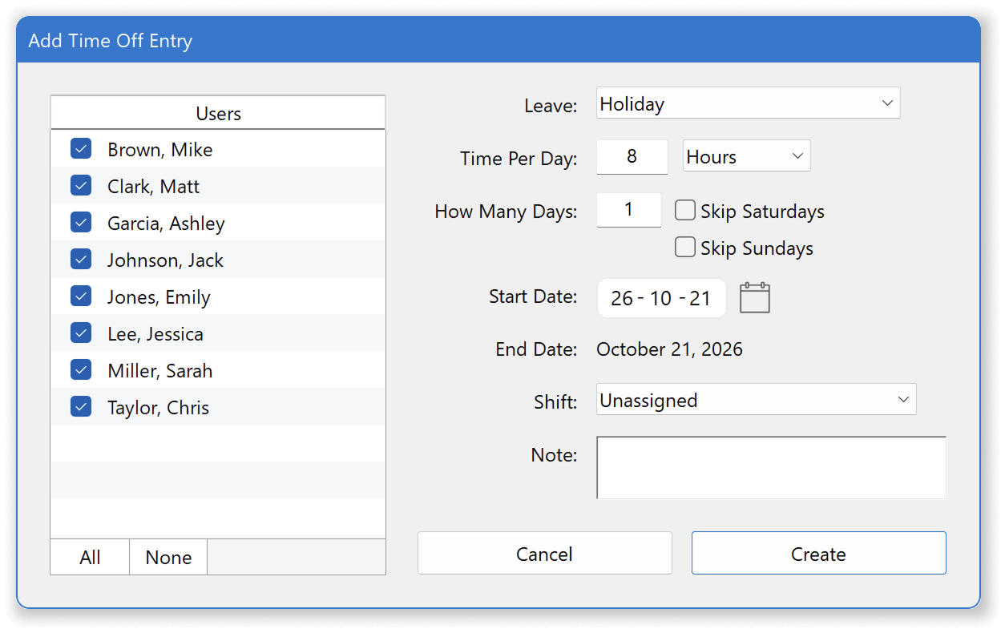1005x633 pixels.
Task: Enable the Skip Saturdays checkbox
Action: click(x=684, y=211)
